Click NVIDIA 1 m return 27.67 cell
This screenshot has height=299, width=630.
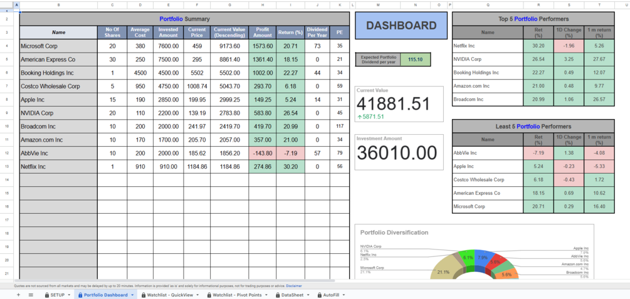click(599, 59)
